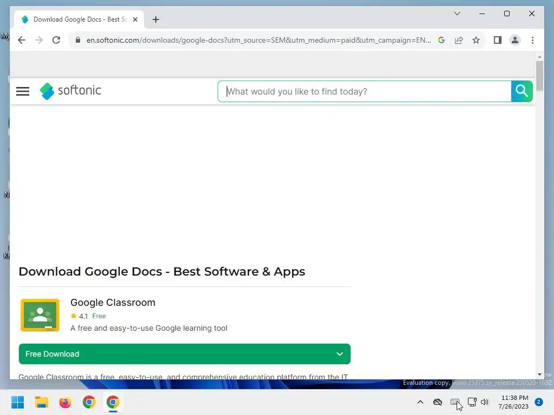
Task: Click the green 'Free' label
Action: point(99,316)
